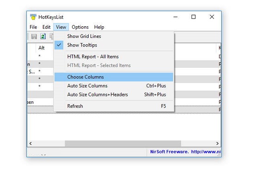Click the partially hidden Copy toolbar icon

[x=52, y=36]
